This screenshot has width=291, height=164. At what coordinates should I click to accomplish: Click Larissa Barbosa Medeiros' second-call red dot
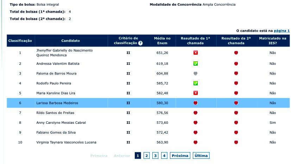[236, 103]
